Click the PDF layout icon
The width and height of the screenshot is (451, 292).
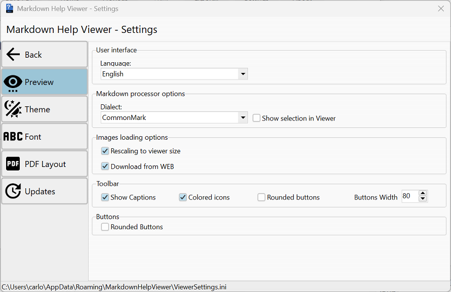13,163
